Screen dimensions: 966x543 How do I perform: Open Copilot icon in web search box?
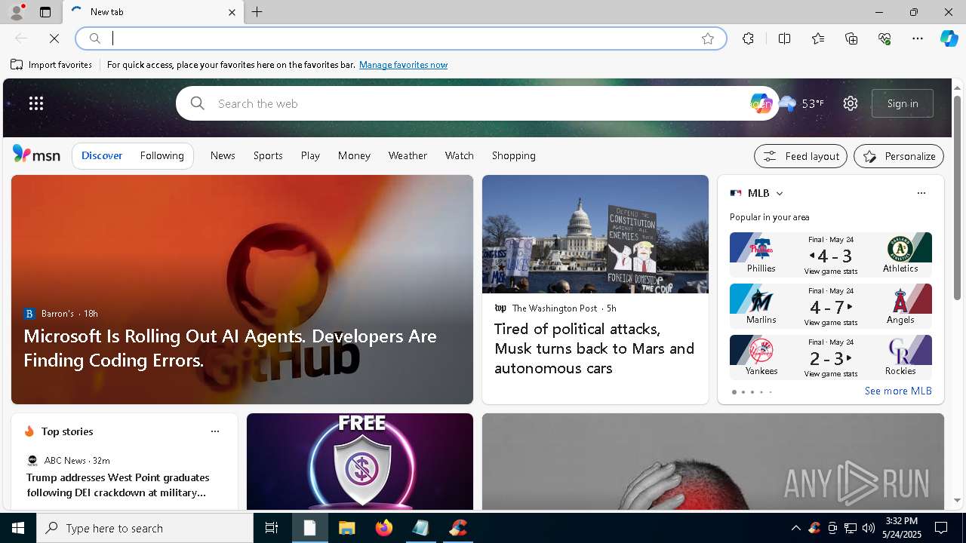point(760,103)
